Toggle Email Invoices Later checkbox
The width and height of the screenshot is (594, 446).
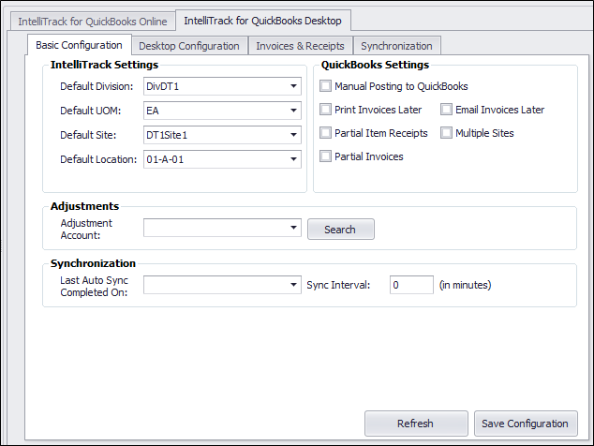click(x=446, y=110)
